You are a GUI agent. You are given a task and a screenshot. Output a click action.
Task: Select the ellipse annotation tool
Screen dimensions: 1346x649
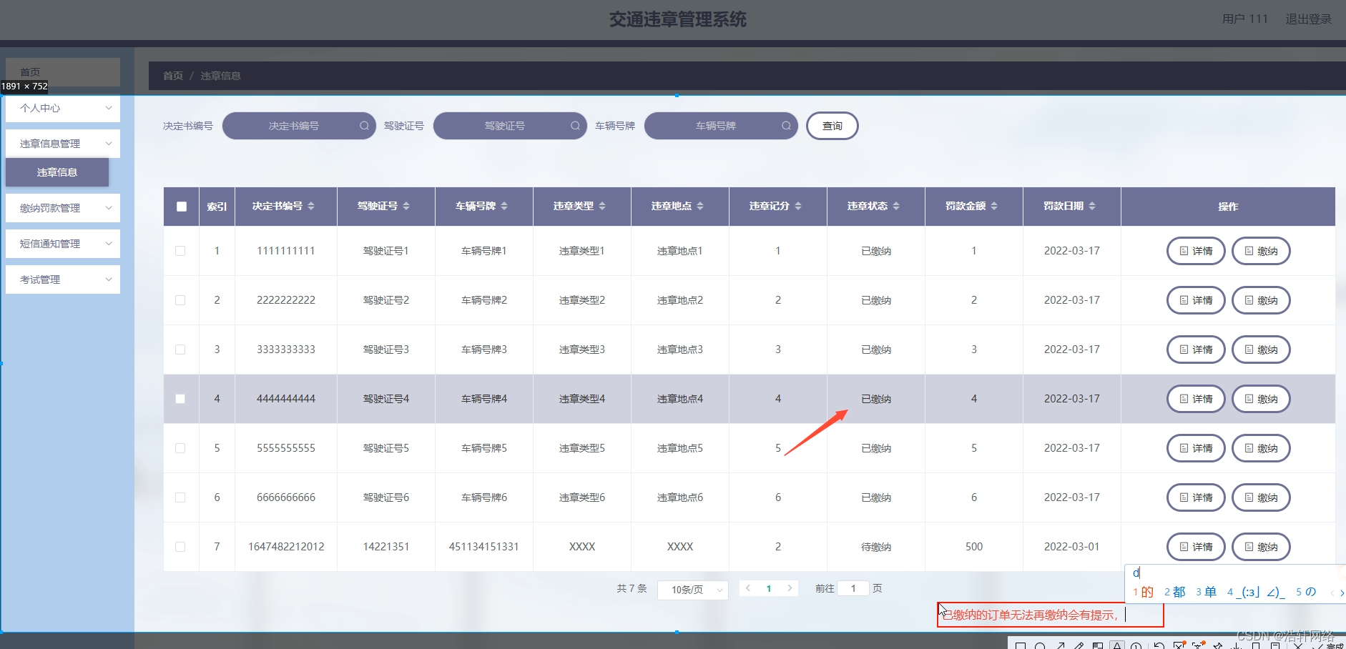(x=1041, y=645)
